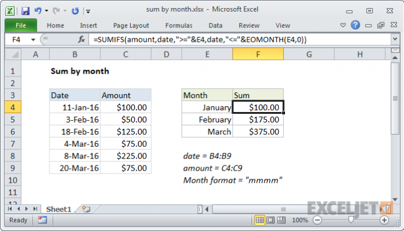Open the Name Box dropdown arrow

point(33,39)
